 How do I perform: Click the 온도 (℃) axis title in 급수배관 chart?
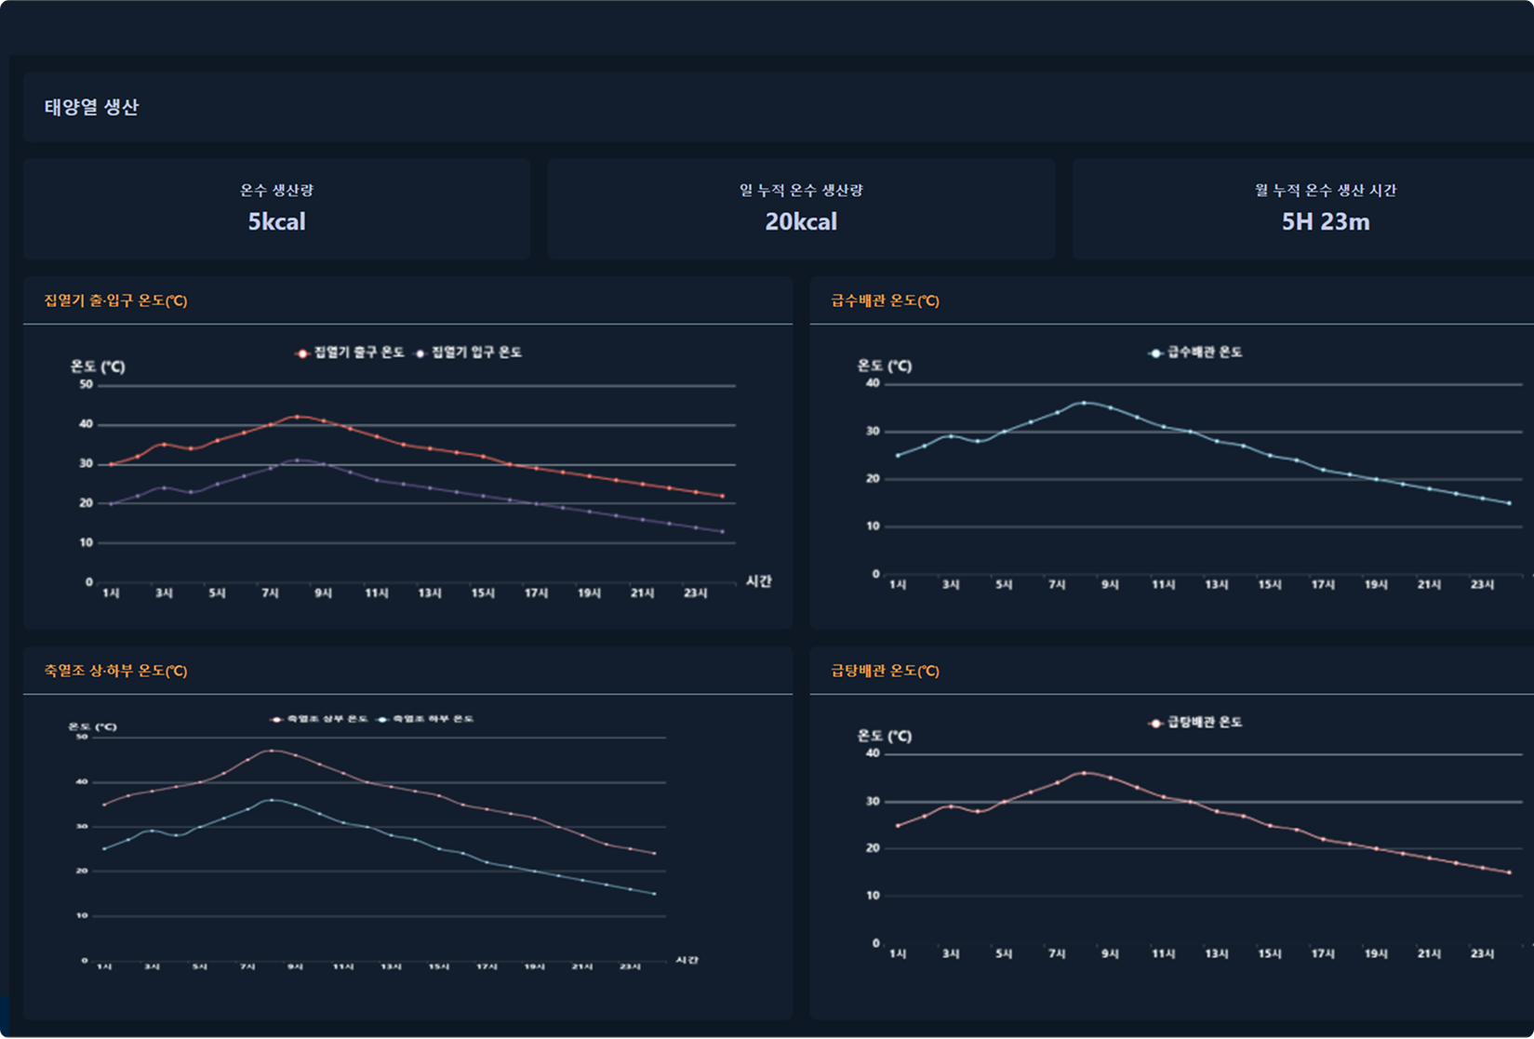coord(885,366)
